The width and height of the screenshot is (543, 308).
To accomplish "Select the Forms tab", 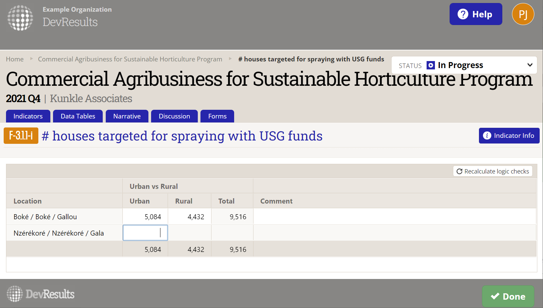I will [217, 116].
